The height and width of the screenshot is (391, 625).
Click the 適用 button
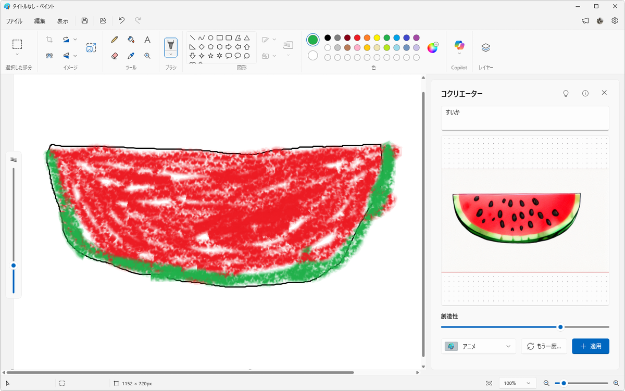(x=590, y=346)
